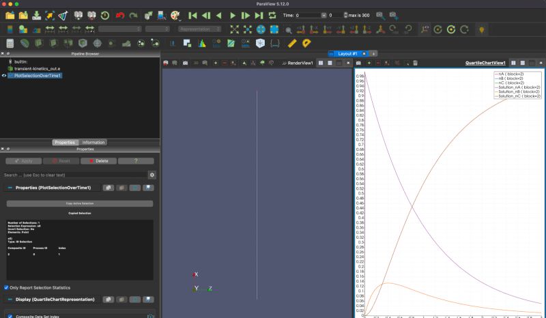The image size is (546, 318).
Task: Click the Reset Camera icon
Action: pyautogui.click(x=234, y=29)
